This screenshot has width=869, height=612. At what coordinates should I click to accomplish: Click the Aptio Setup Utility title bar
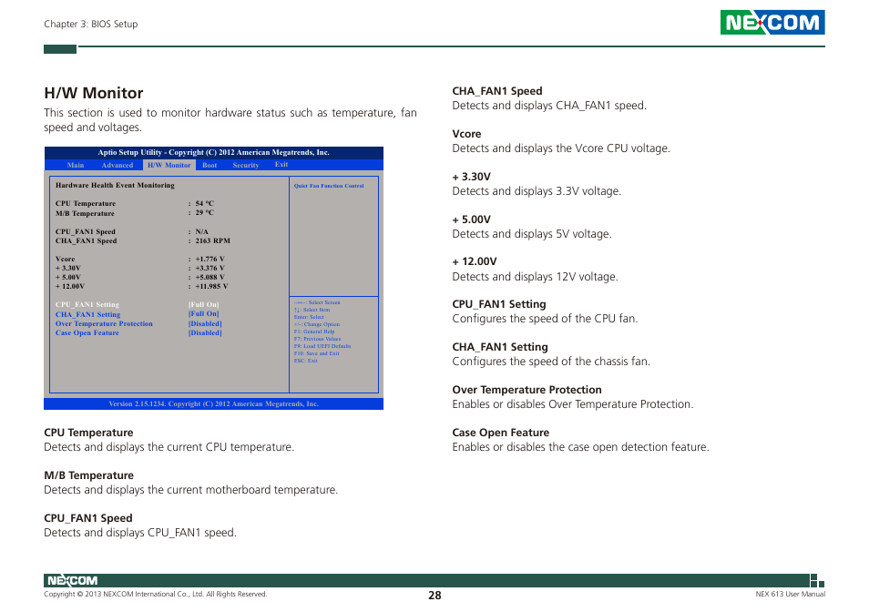click(x=213, y=152)
